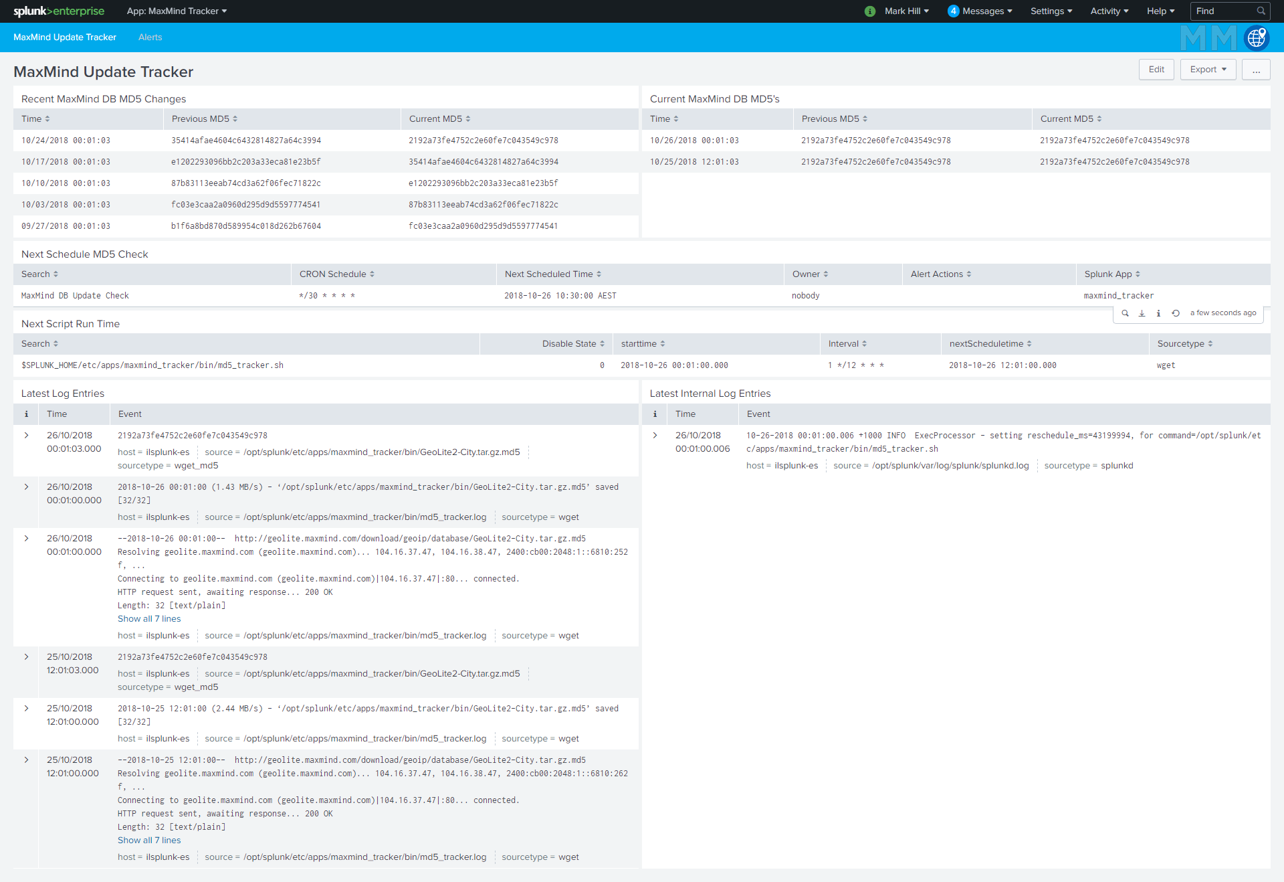The image size is (1284, 882).
Task: Sort Recent Changes by Previous MD5 column
Action: (x=205, y=119)
